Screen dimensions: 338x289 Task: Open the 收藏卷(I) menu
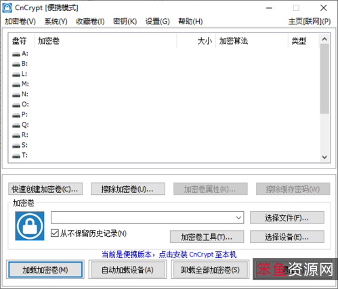click(x=90, y=22)
